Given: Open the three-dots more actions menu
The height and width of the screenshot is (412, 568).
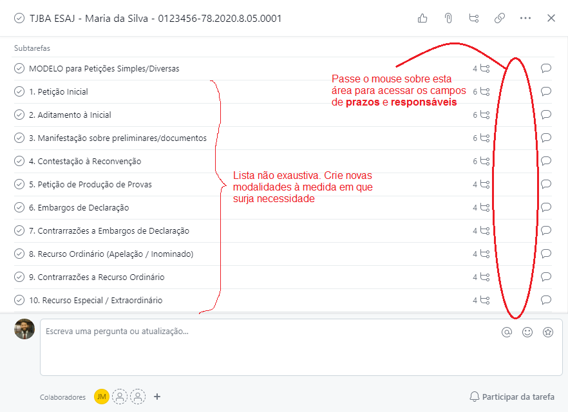Looking at the screenshot, I should [x=525, y=18].
